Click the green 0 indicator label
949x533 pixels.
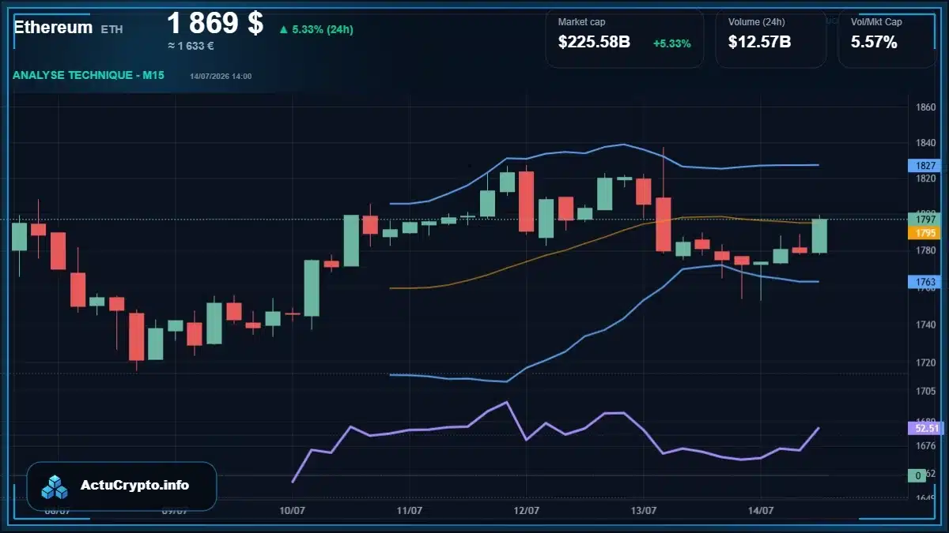pos(917,475)
